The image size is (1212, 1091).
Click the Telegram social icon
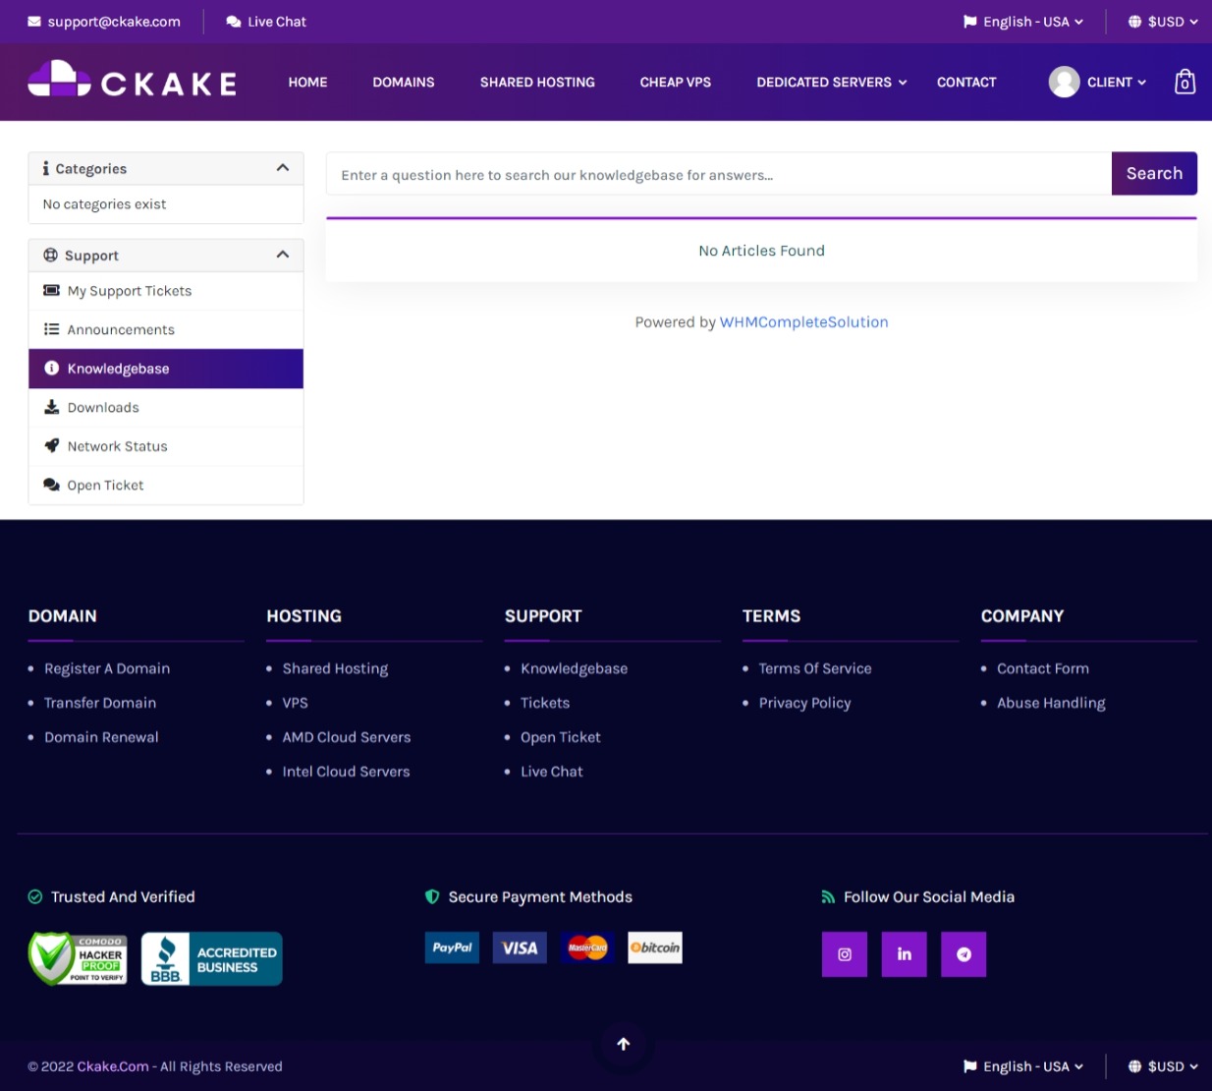click(x=964, y=953)
